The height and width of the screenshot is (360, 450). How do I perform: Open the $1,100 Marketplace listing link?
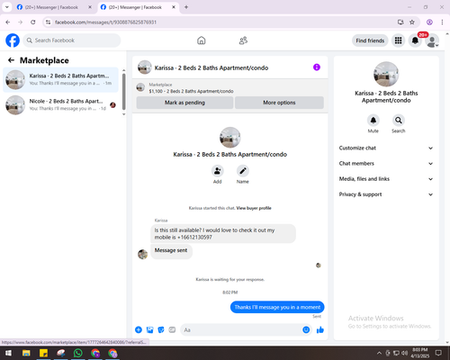tap(191, 91)
